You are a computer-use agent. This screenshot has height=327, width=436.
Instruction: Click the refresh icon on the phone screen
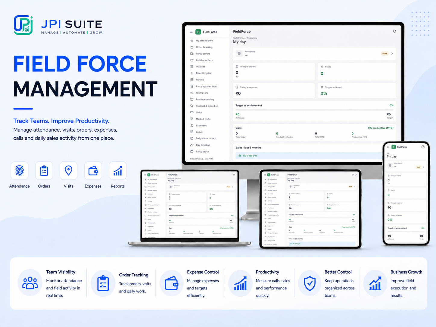[x=423, y=147]
